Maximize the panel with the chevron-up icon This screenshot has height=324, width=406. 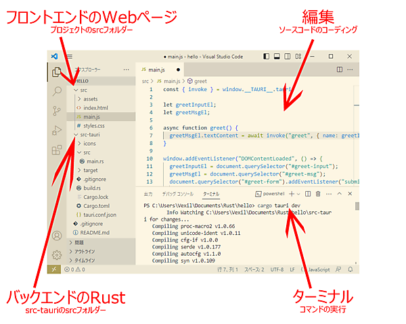coord(340,194)
